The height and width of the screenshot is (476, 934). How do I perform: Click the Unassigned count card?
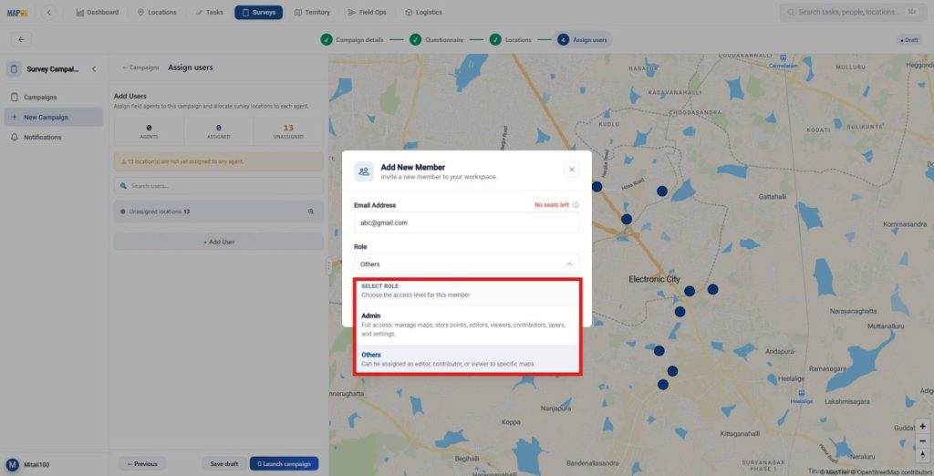pyautogui.click(x=288, y=131)
